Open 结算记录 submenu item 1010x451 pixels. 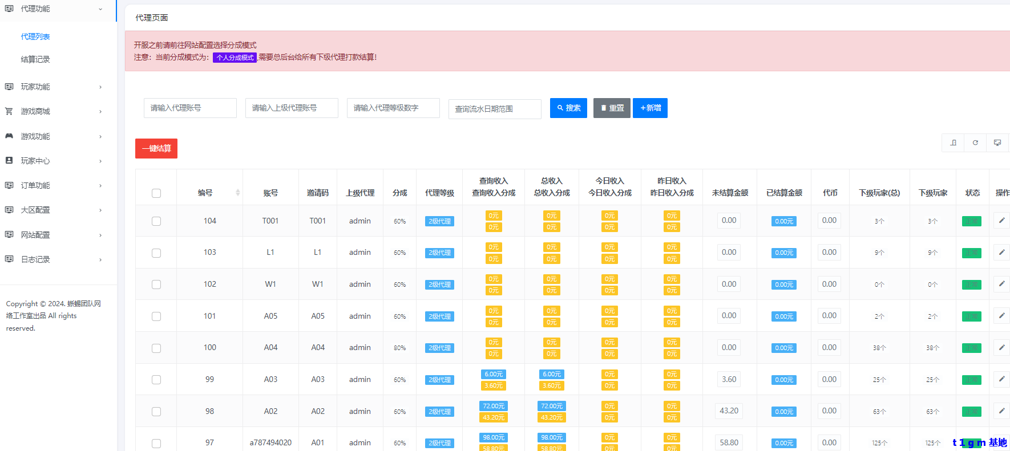[35, 59]
